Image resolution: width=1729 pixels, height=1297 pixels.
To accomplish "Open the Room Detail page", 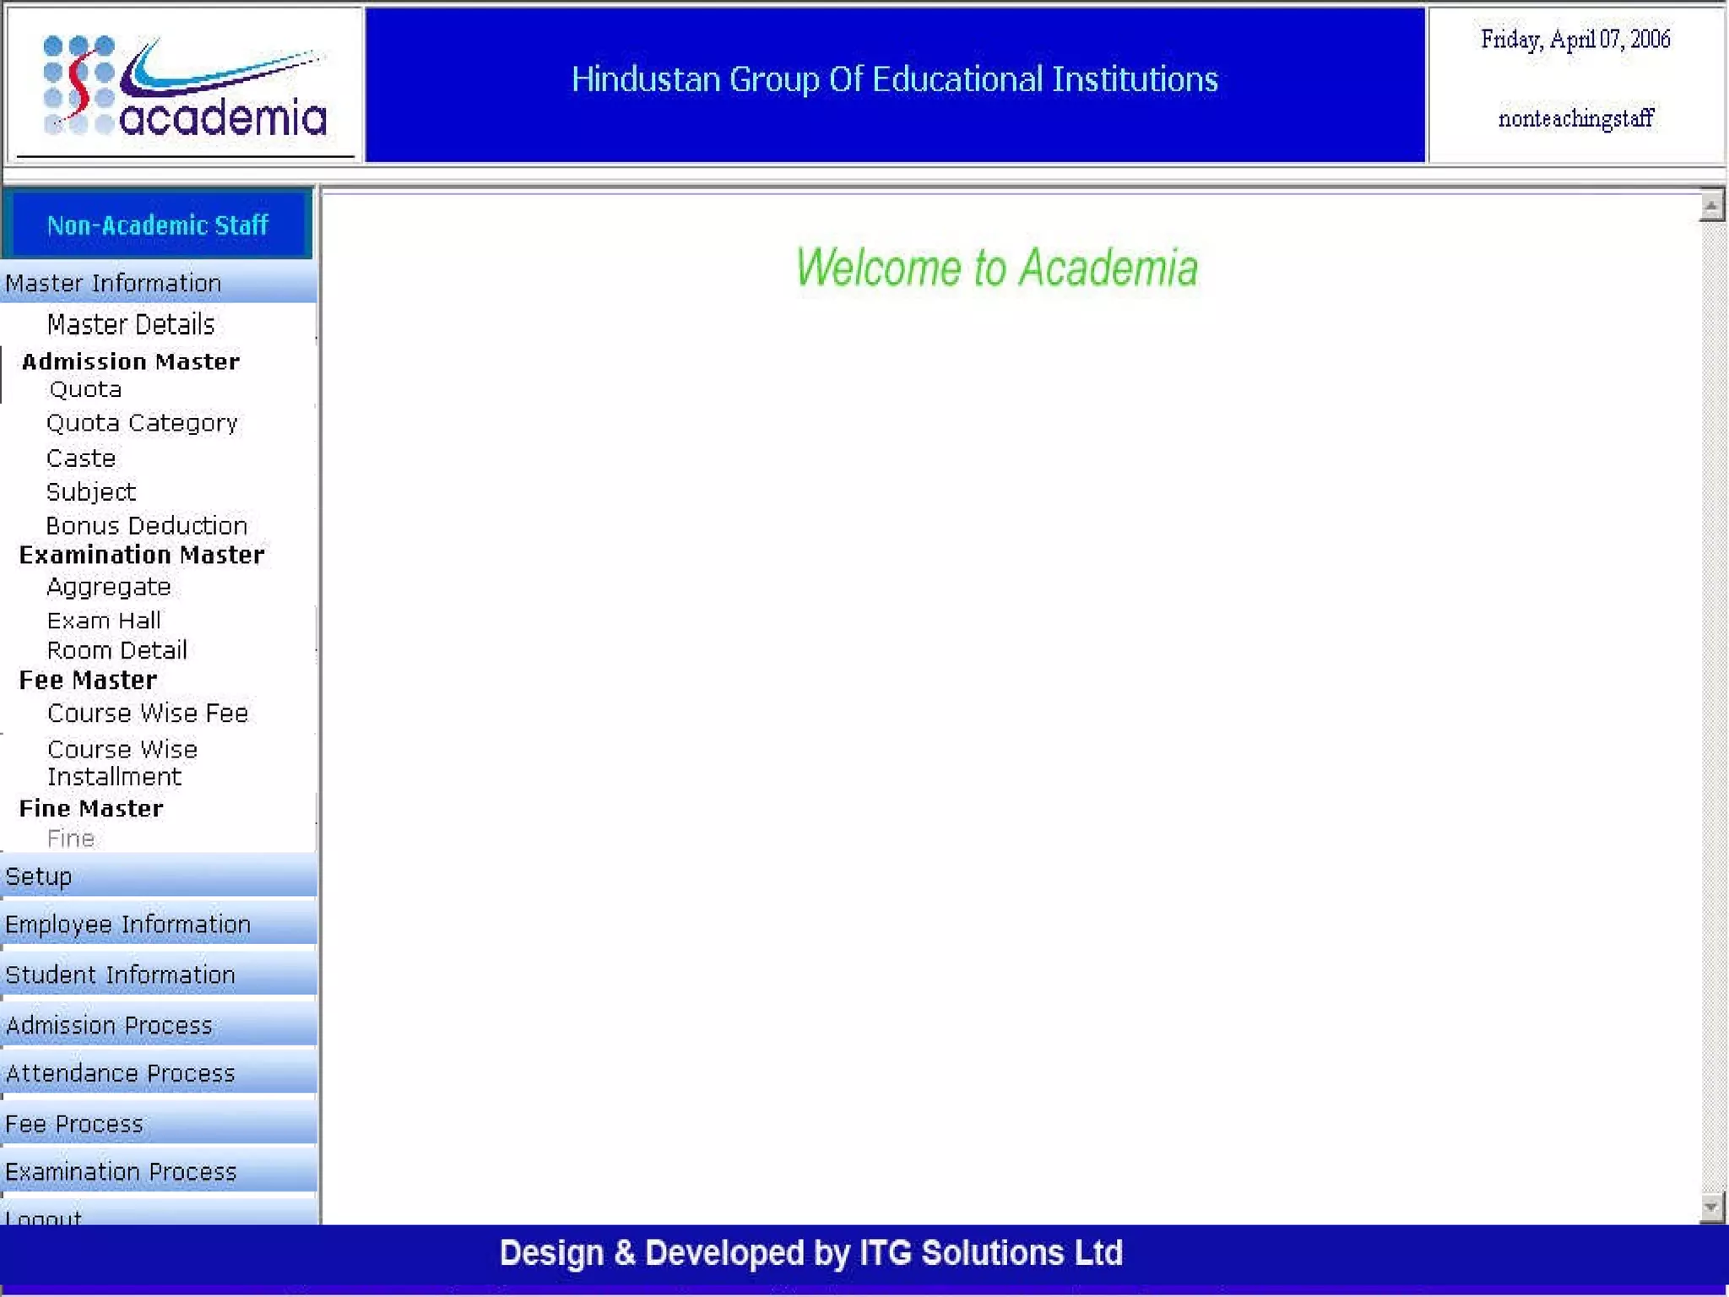I will (x=117, y=650).
